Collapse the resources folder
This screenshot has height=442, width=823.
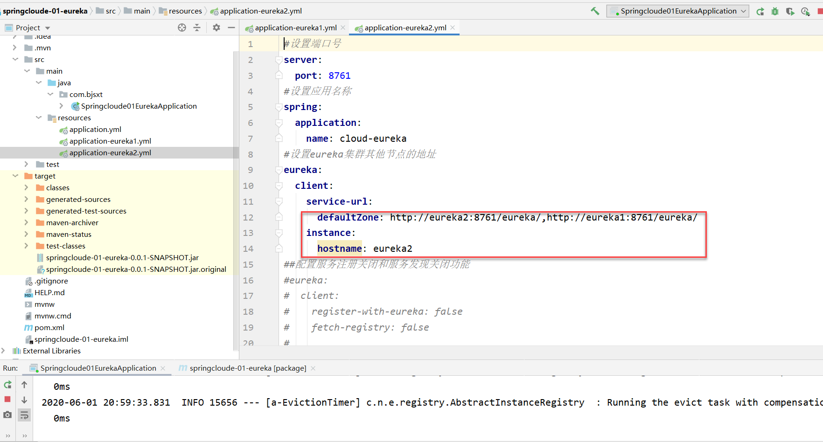click(x=39, y=117)
